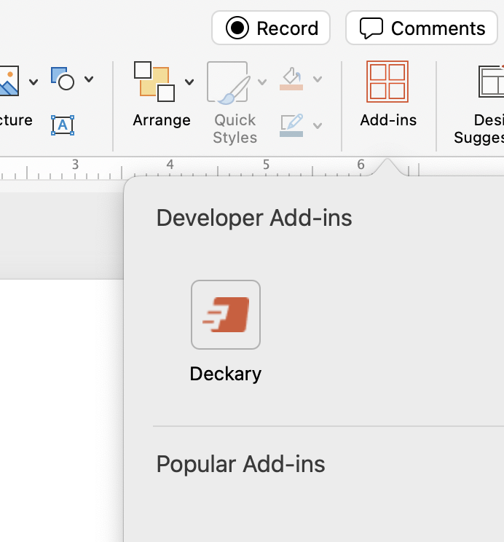Click the Arrange icon
The image size is (504, 542).
pos(154,82)
